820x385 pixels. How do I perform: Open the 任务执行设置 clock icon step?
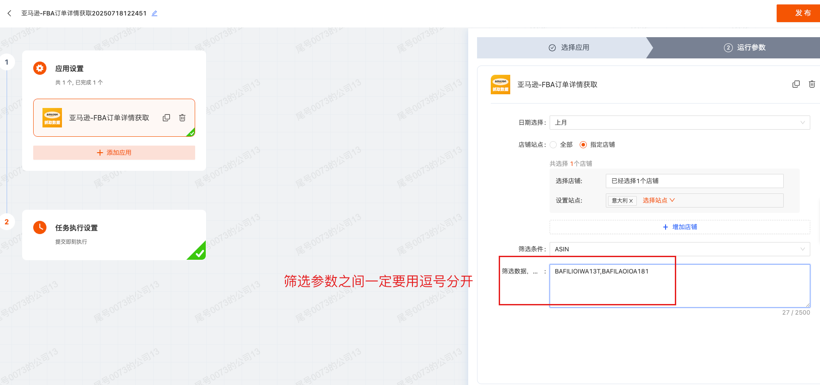coord(40,227)
